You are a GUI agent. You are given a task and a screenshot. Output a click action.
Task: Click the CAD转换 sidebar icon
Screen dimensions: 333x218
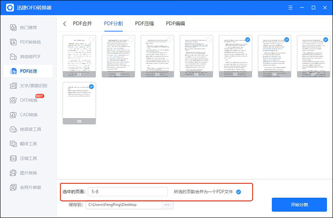click(13, 115)
